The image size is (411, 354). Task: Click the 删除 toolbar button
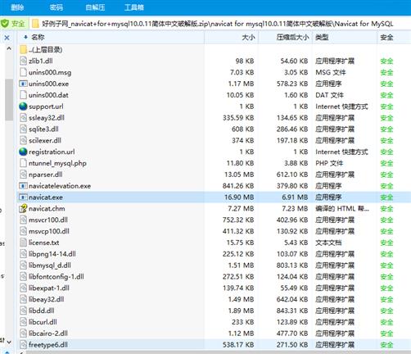coord(17,7)
